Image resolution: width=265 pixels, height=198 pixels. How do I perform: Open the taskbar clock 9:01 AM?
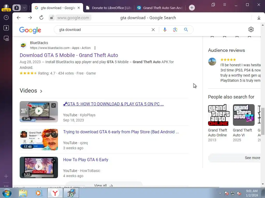pyautogui.click(x=252, y=193)
